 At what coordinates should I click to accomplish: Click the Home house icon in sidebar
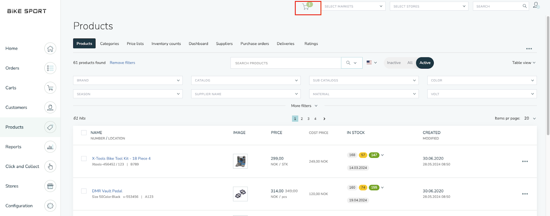pyautogui.click(x=50, y=49)
